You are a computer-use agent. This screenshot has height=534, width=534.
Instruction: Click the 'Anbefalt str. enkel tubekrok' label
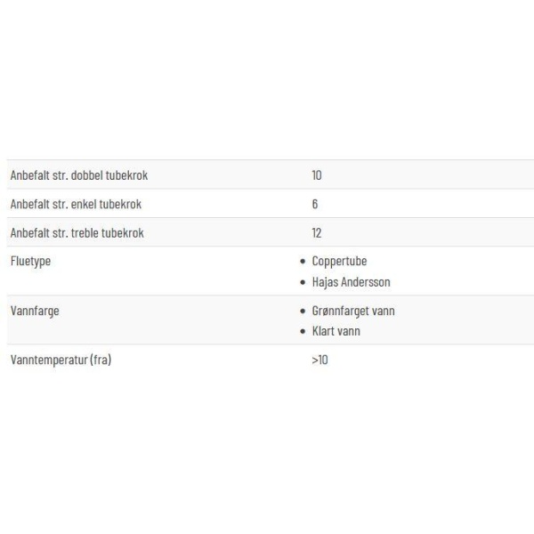[76, 204]
